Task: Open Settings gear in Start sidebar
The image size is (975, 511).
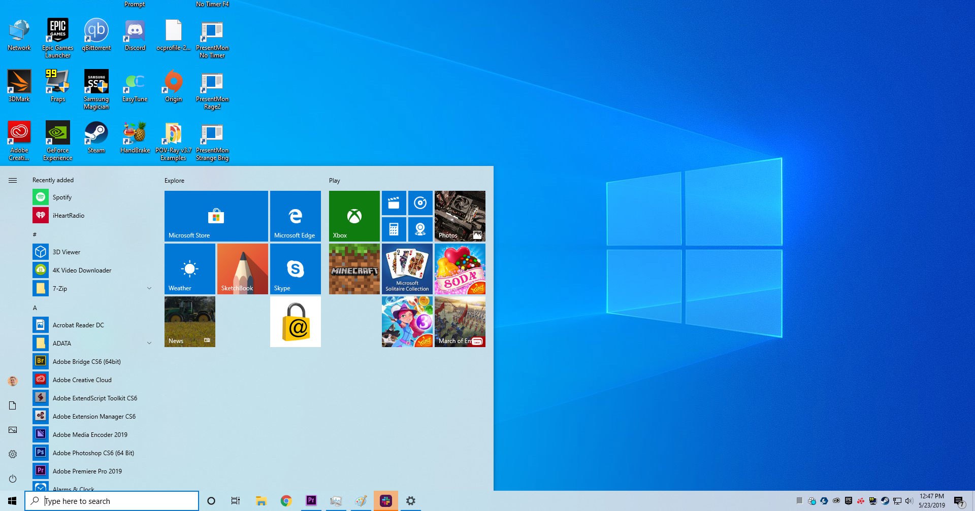Action: 13,454
